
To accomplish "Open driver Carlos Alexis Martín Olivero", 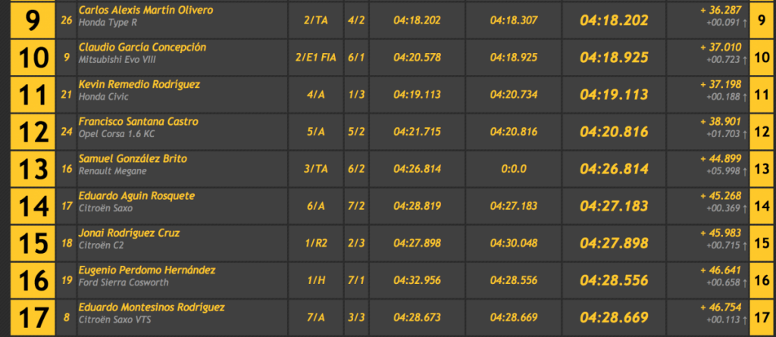I will point(145,11).
